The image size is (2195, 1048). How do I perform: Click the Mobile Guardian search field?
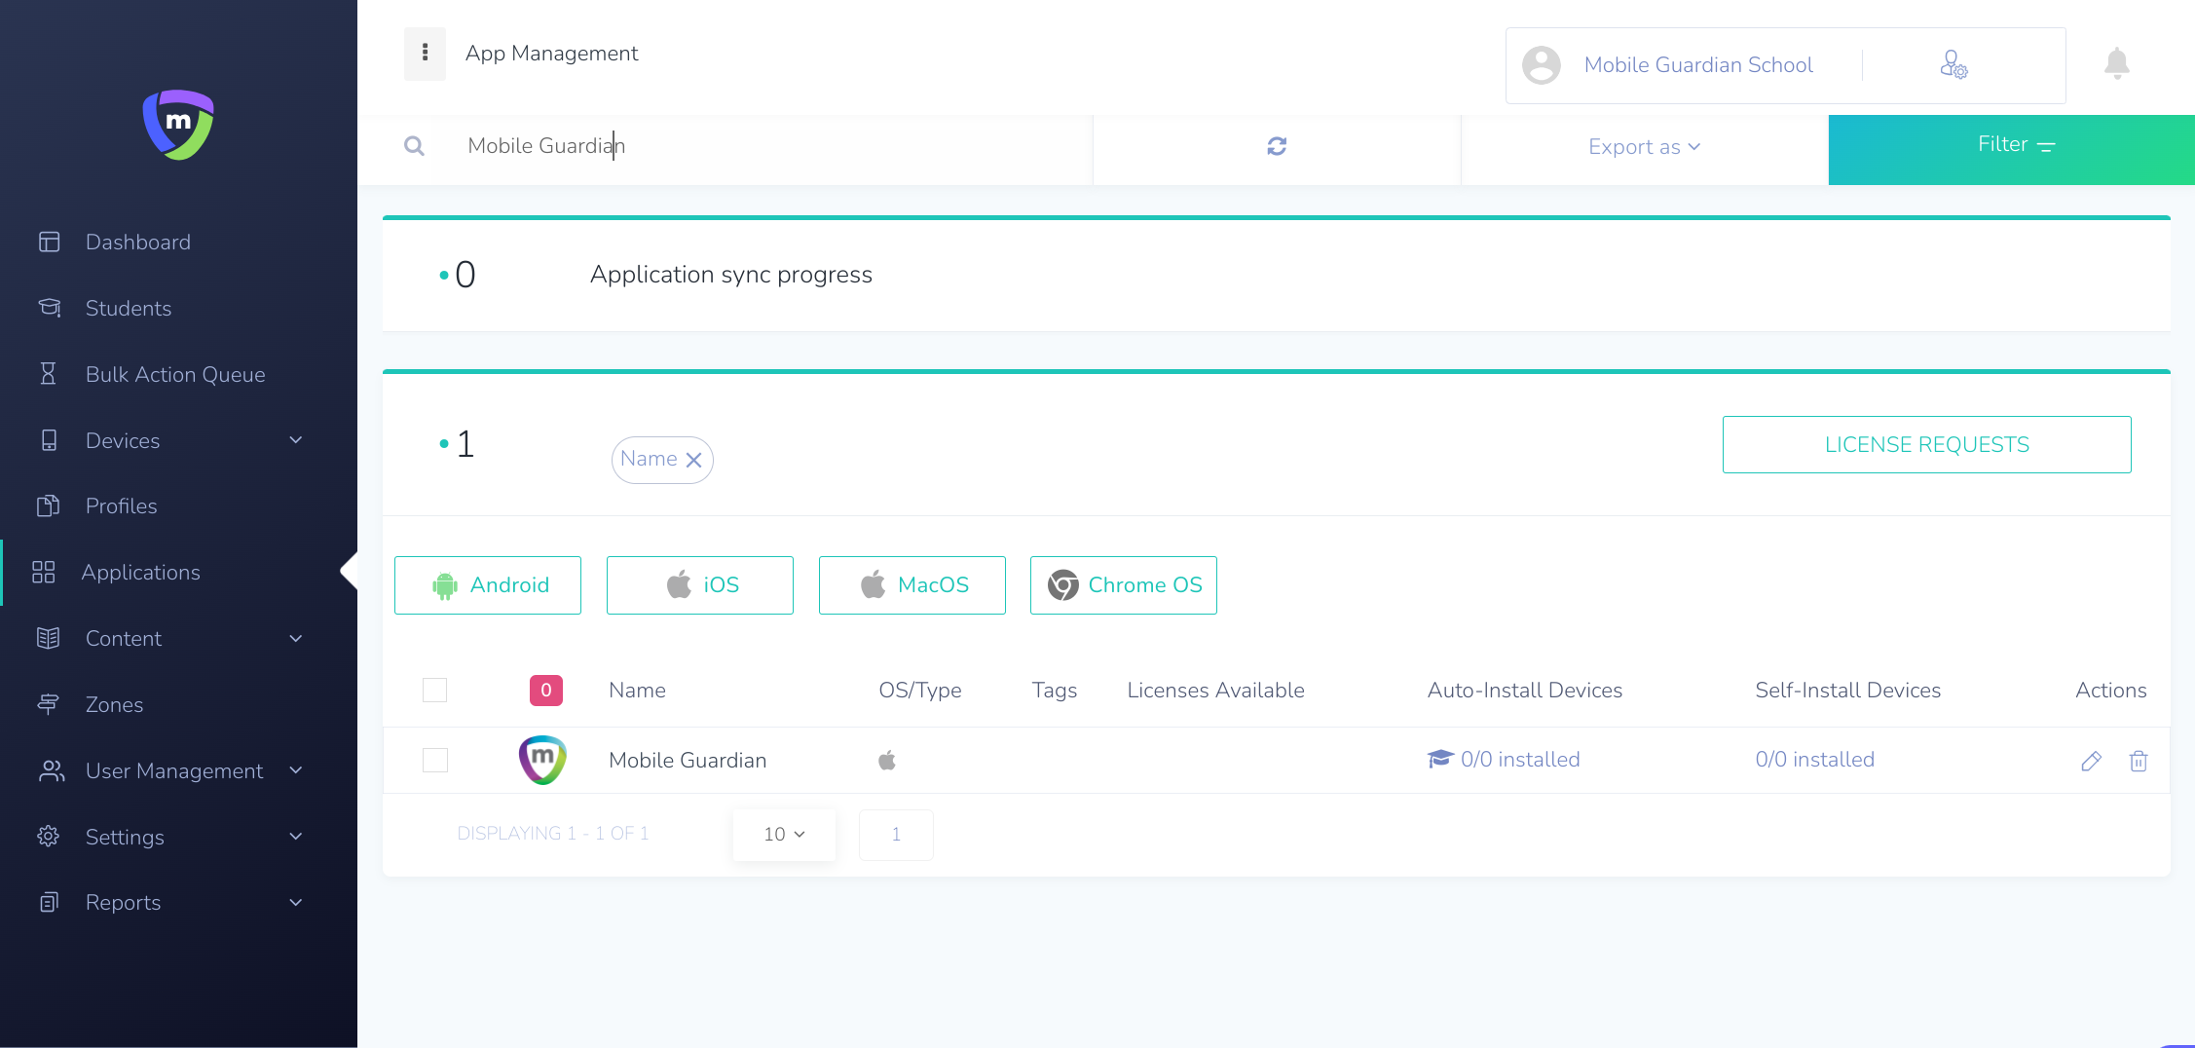[x=763, y=146]
